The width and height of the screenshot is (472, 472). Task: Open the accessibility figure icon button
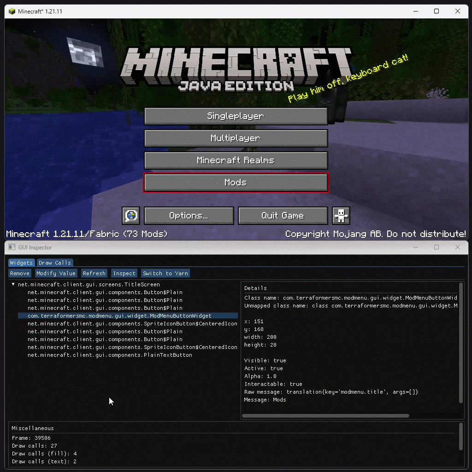pyautogui.click(x=341, y=216)
